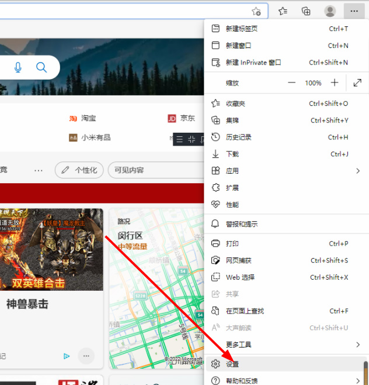Zoom out with the minus button

point(291,82)
